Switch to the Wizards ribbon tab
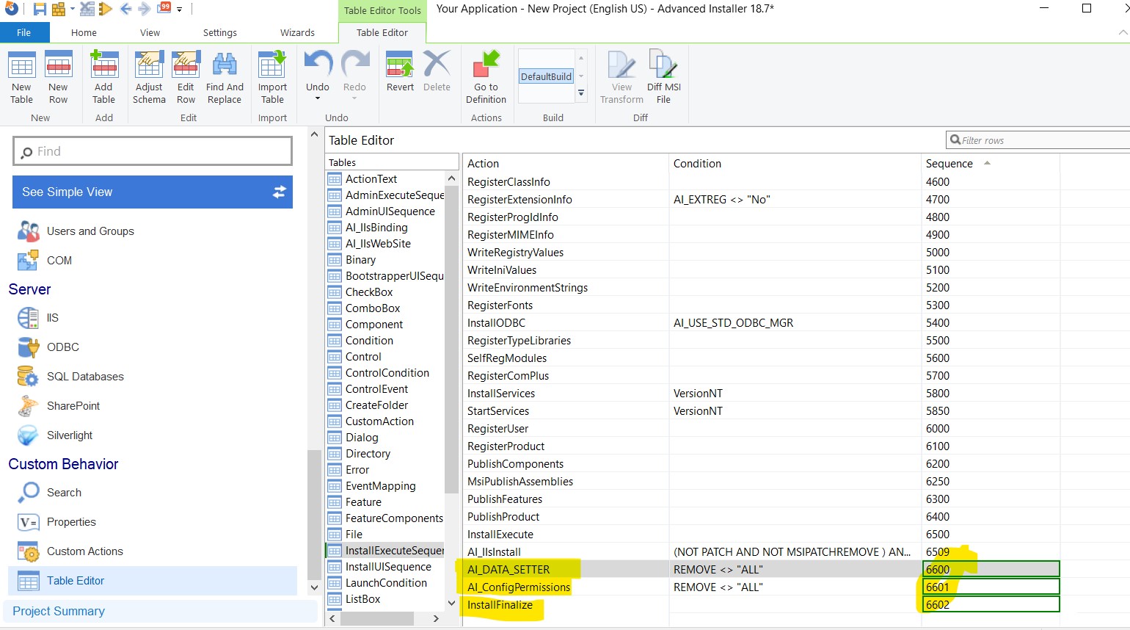This screenshot has width=1130, height=630. pyautogui.click(x=297, y=32)
